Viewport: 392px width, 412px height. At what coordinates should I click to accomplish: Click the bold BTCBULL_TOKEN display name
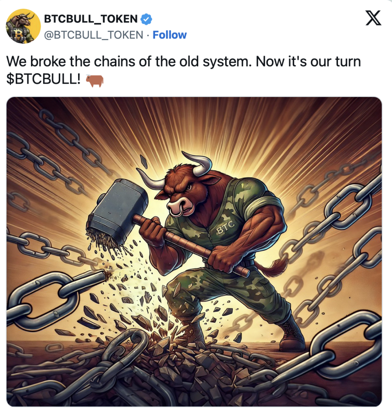coord(91,19)
